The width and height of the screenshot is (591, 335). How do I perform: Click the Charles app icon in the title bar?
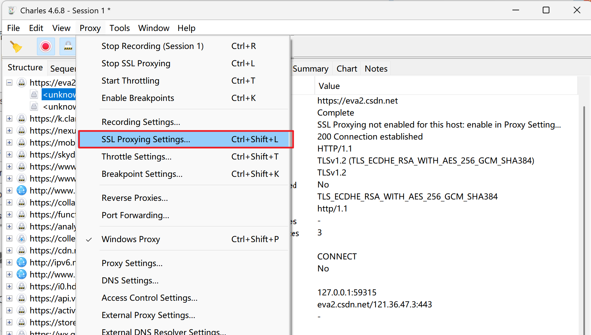12,11
